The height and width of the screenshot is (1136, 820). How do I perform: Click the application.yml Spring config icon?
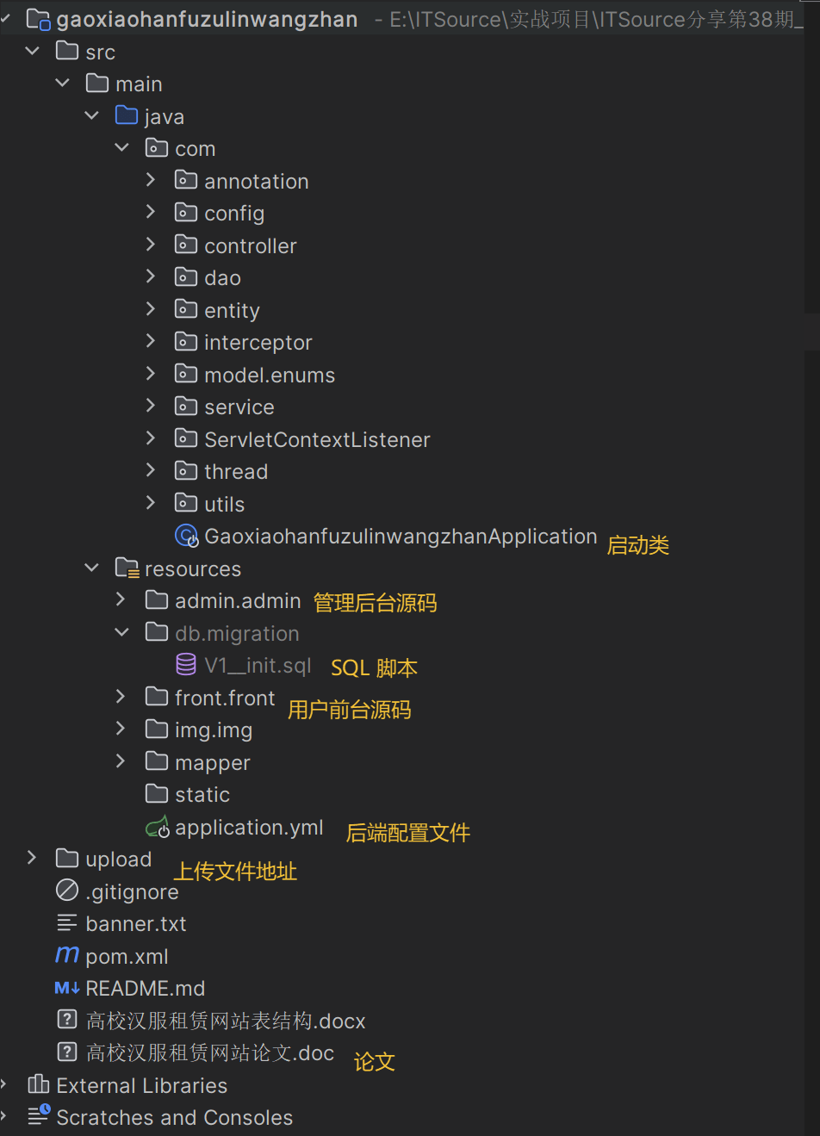point(158,827)
